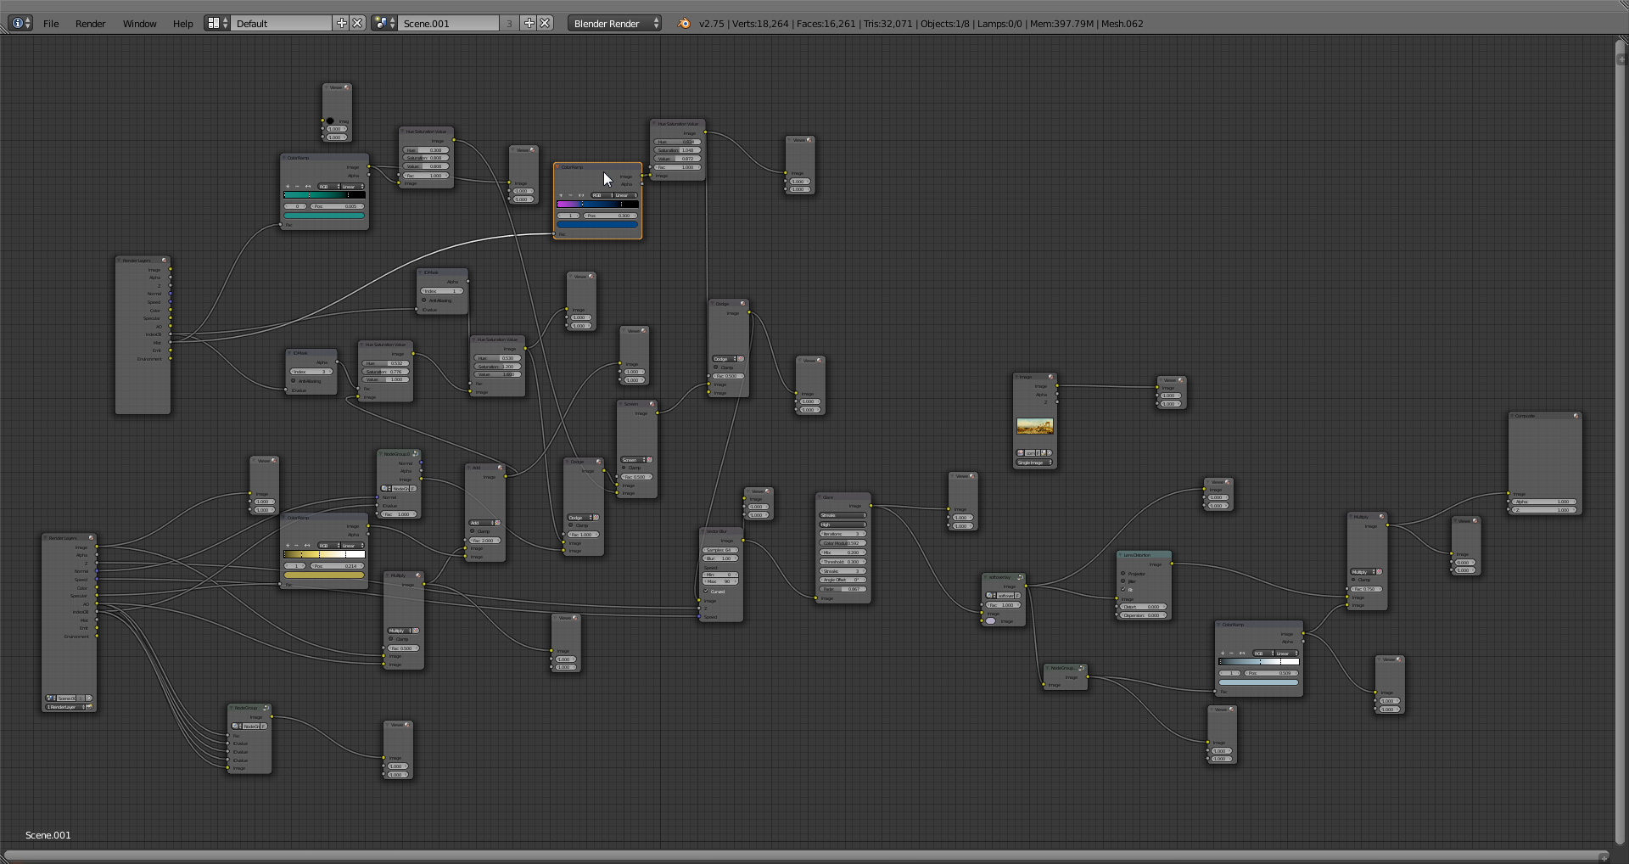Toggle preview icon on Screen node header
Viewport: 1629px width, 864px height.
[x=652, y=404]
